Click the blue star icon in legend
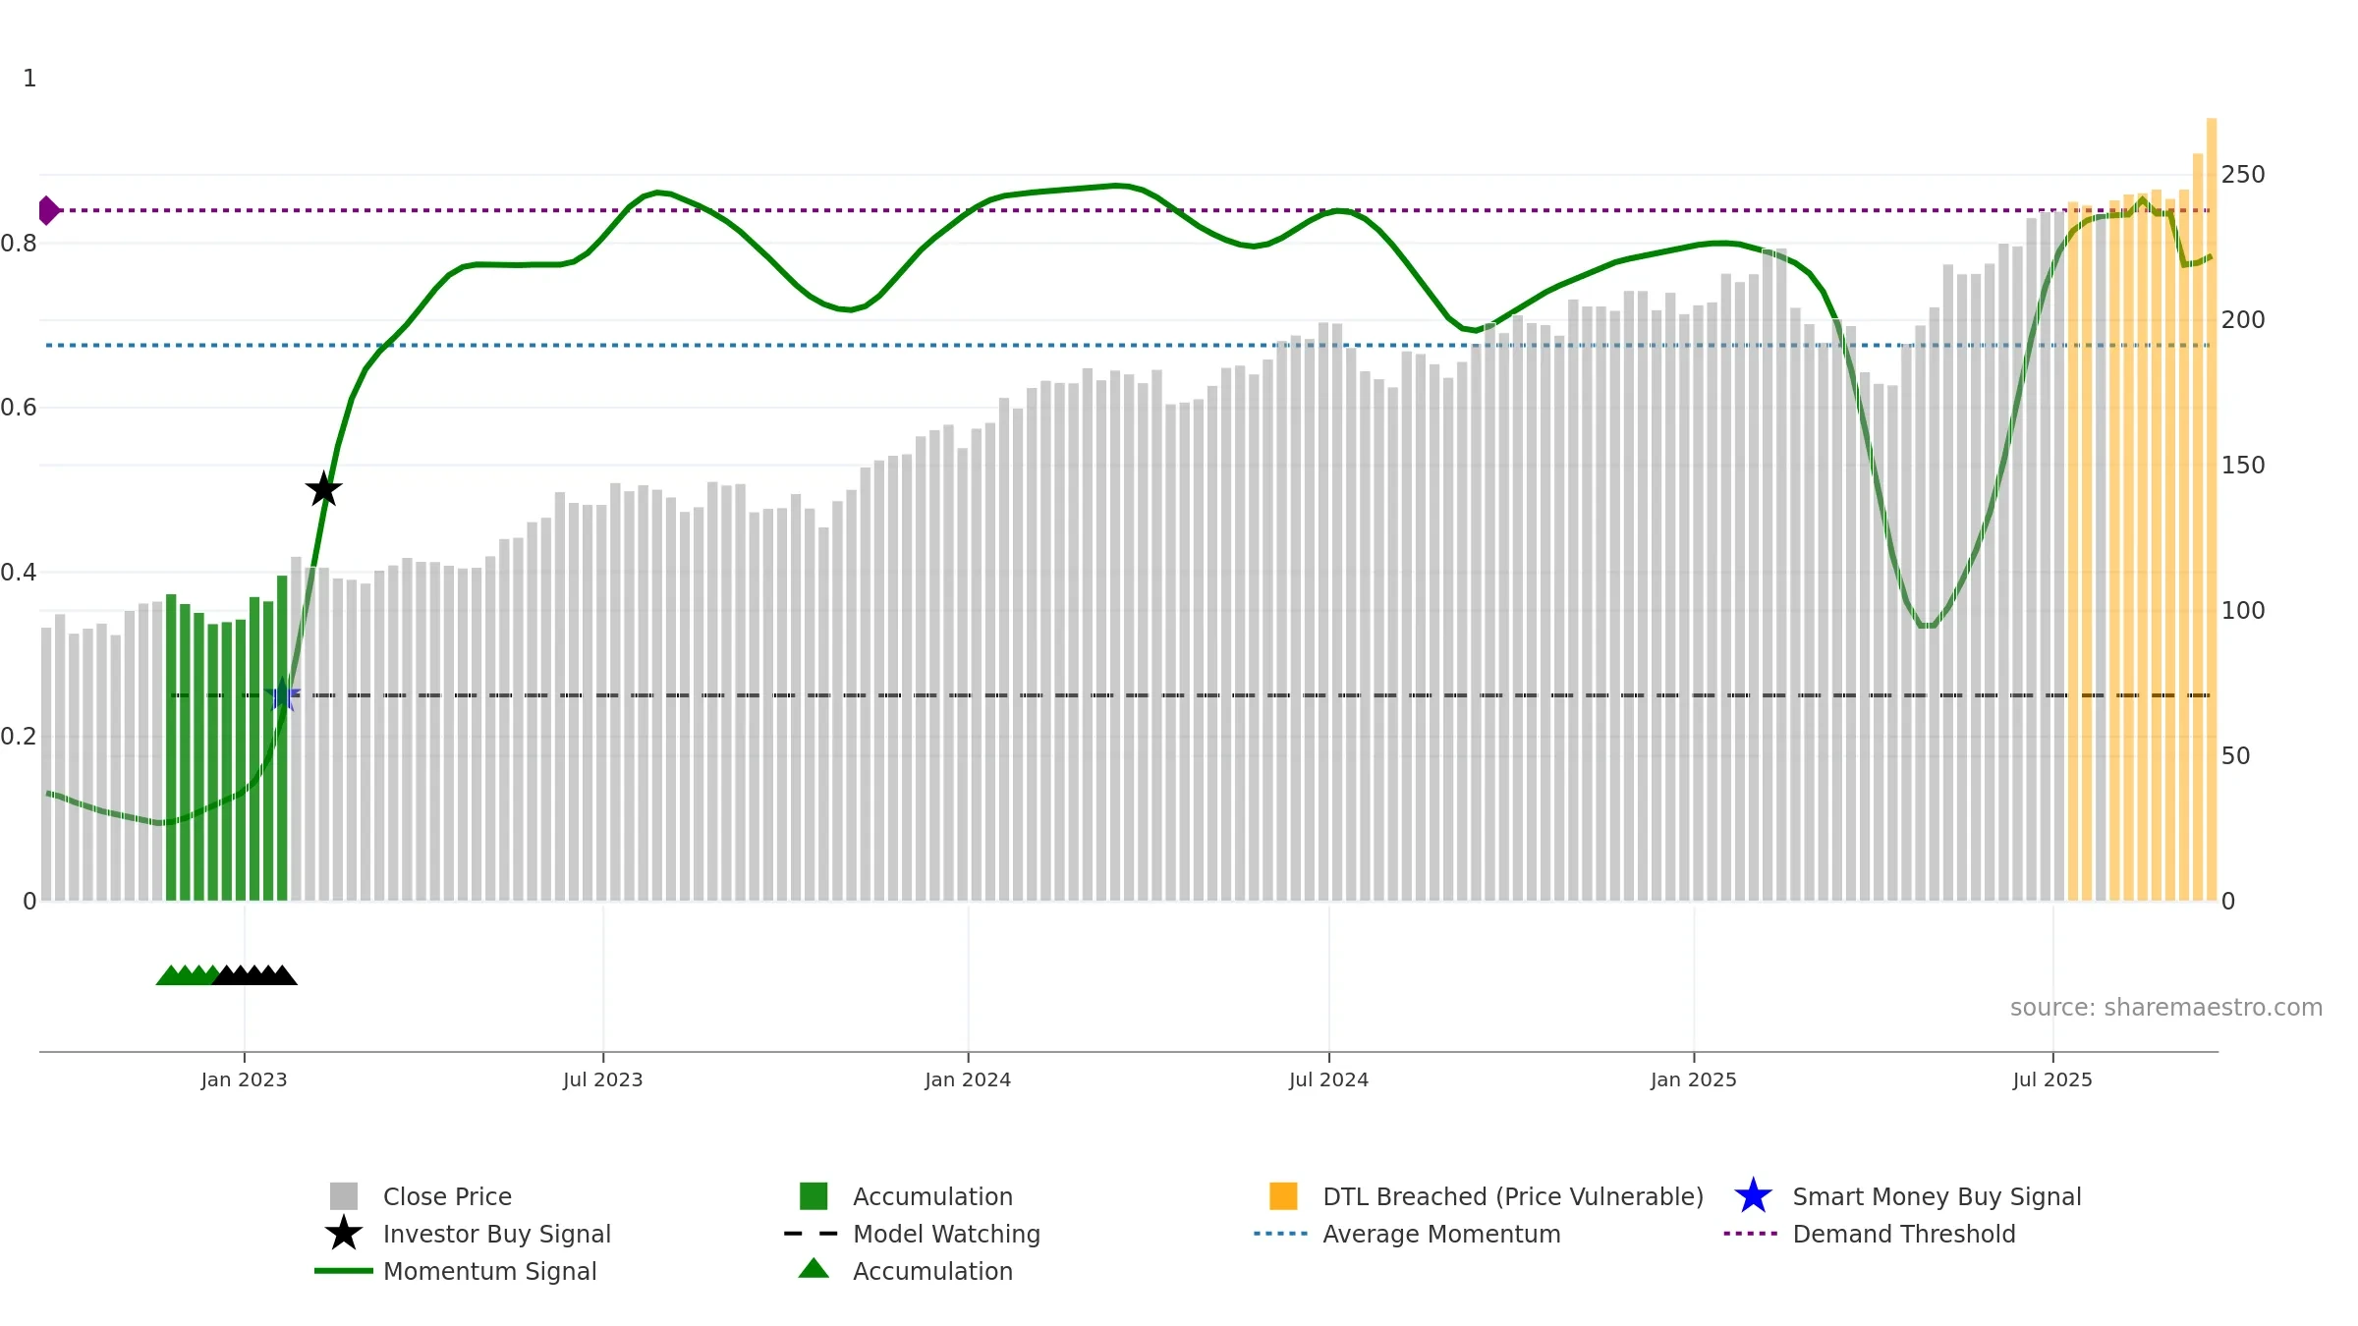Viewport: 2358px width, 1326px height. (1753, 1195)
